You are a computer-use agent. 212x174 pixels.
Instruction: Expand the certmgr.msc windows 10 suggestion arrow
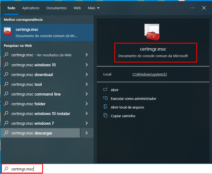87,65
